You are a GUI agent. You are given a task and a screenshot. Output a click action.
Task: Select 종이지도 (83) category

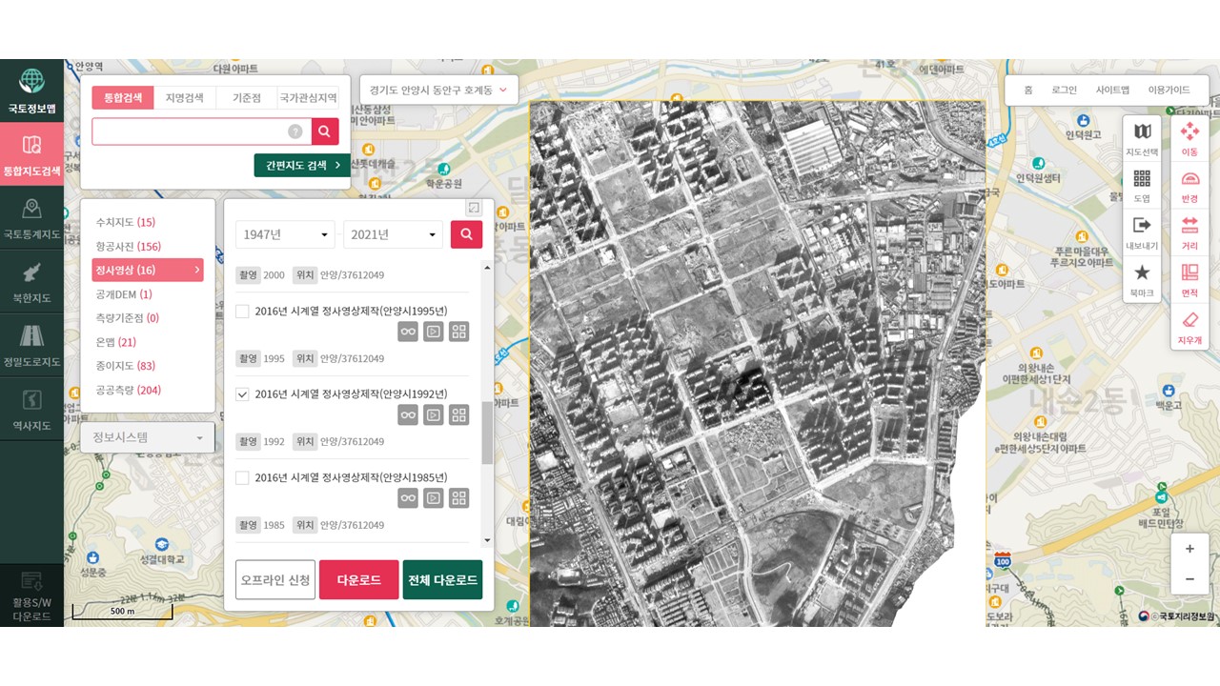click(125, 366)
